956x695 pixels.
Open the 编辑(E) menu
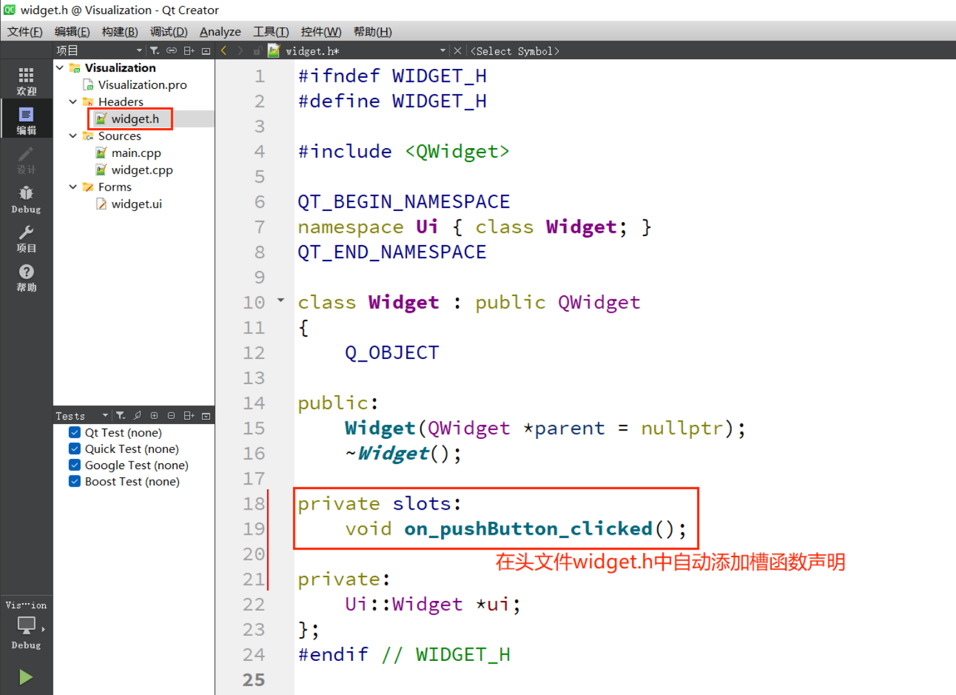point(72,32)
